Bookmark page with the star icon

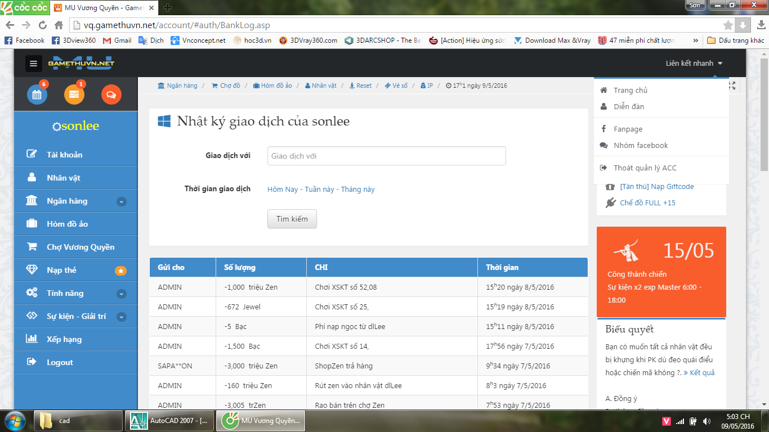[728, 25]
